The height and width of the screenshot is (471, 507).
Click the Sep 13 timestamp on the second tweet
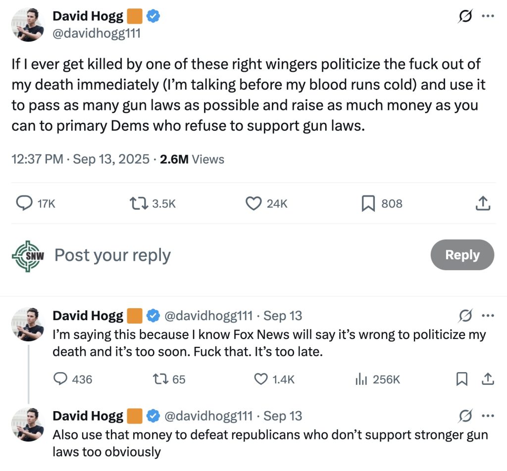283,315
